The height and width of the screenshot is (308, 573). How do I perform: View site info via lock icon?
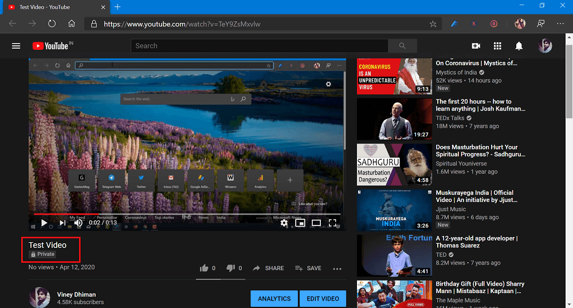[x=94, y=24]
